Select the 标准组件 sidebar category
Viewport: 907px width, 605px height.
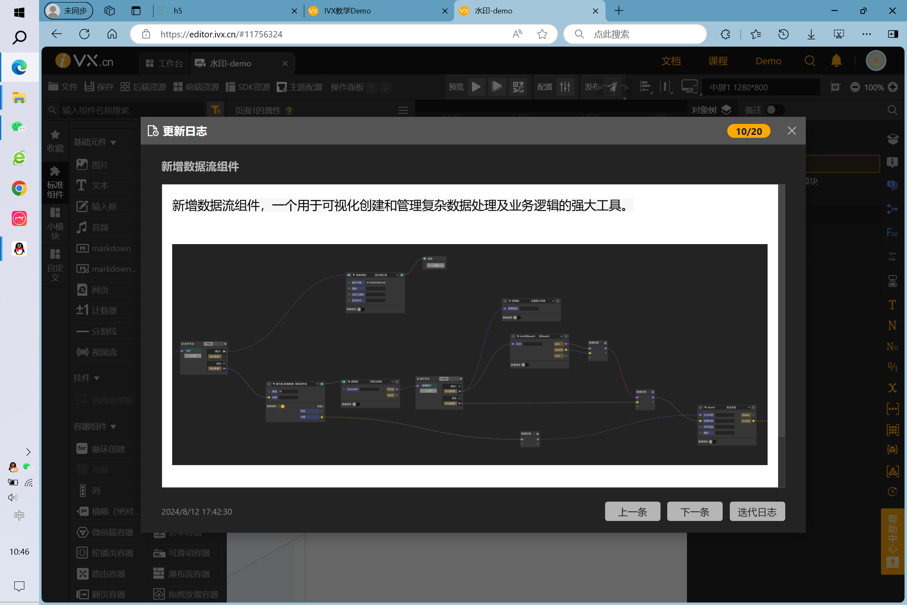[x=55, y=183]
